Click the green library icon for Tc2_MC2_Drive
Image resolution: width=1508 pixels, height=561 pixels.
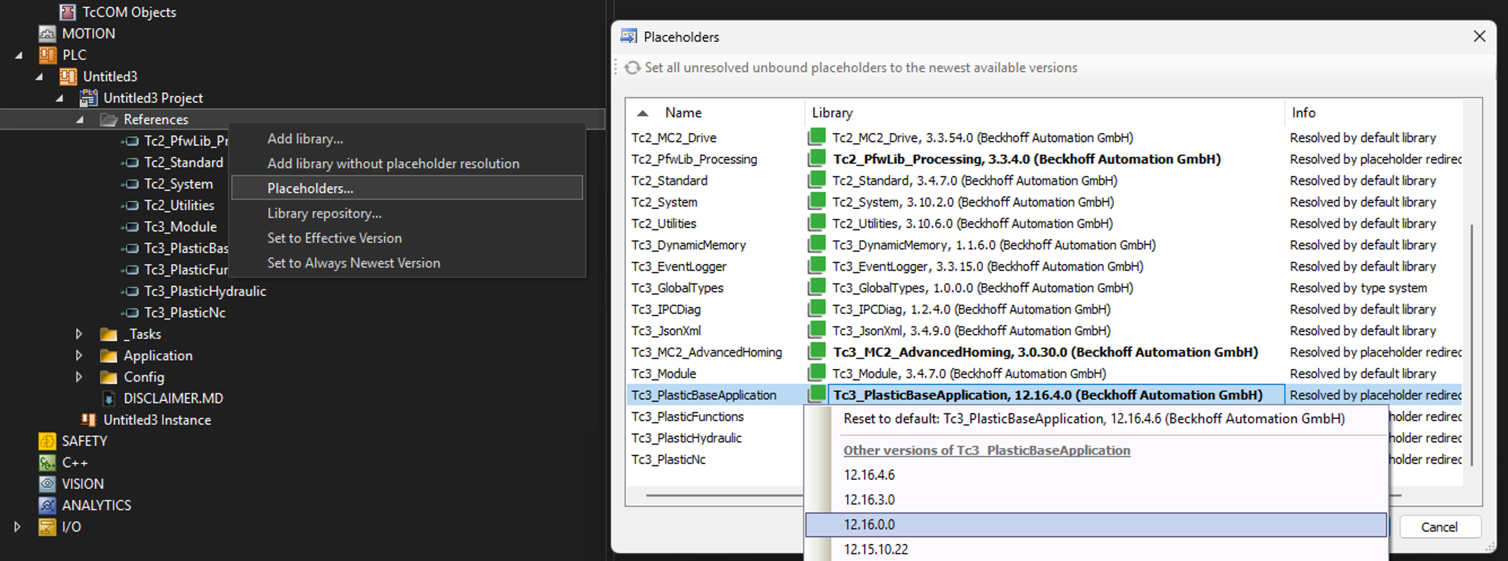(x=816, y=137)
